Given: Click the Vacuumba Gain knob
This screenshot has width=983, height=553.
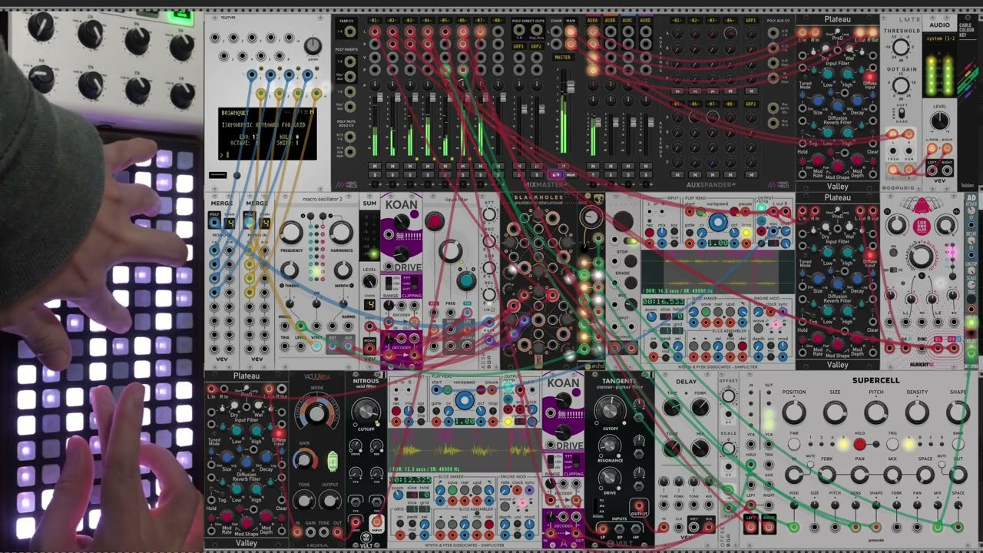Looking at the screenshot, I should point(304,460).
